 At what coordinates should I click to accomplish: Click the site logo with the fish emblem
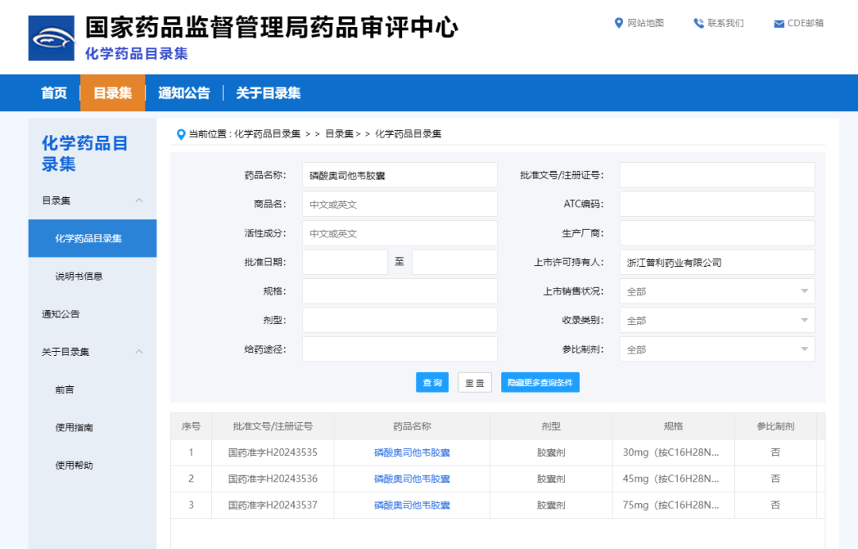(x=52, y=38)
